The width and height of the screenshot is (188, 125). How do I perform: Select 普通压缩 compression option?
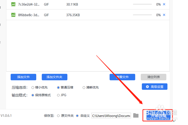tap(58, 88)
